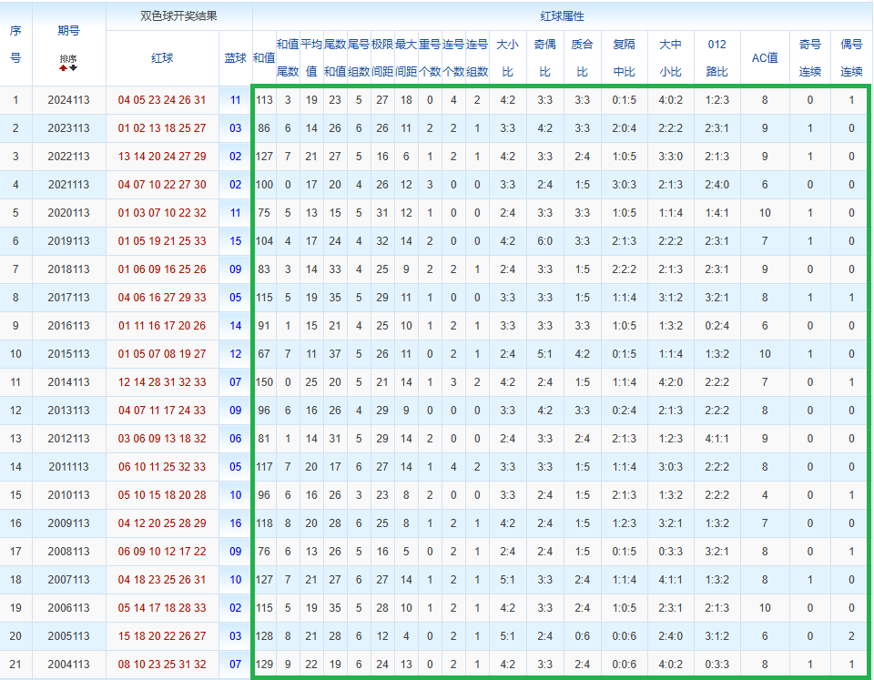Viewport: 874px width, 680px height.
Task: Click blue ball 14 in the 2016113 row
Action: [235, 326]
